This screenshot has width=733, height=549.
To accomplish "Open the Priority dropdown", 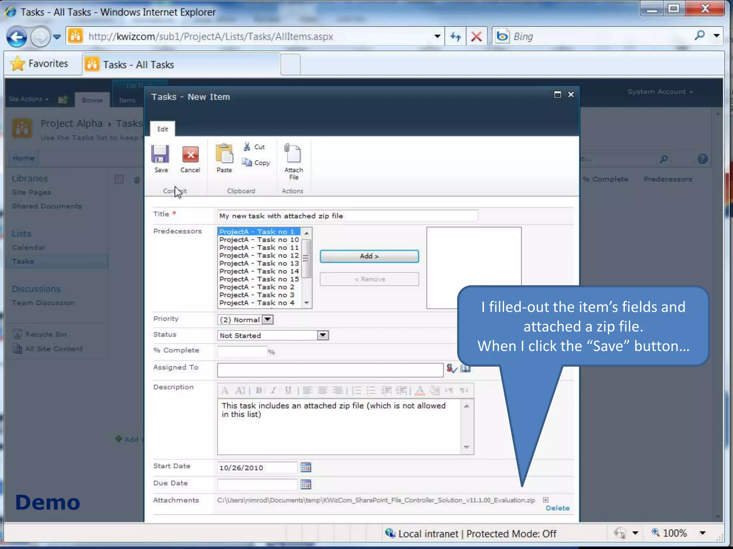I will pyautogui.click(x=267, y=319).
